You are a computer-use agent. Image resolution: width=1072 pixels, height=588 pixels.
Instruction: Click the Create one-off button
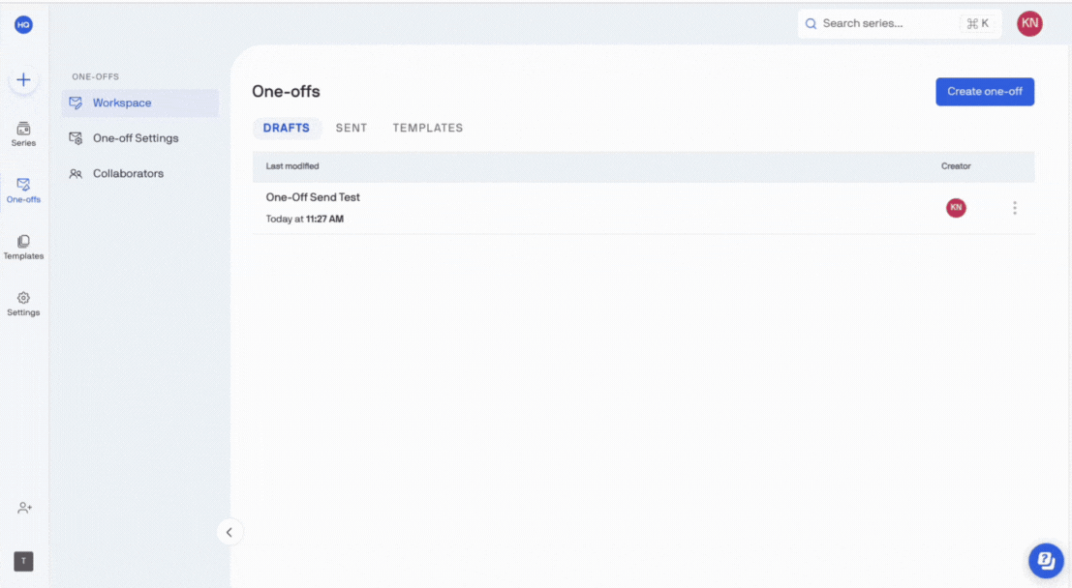click(985, 92)
